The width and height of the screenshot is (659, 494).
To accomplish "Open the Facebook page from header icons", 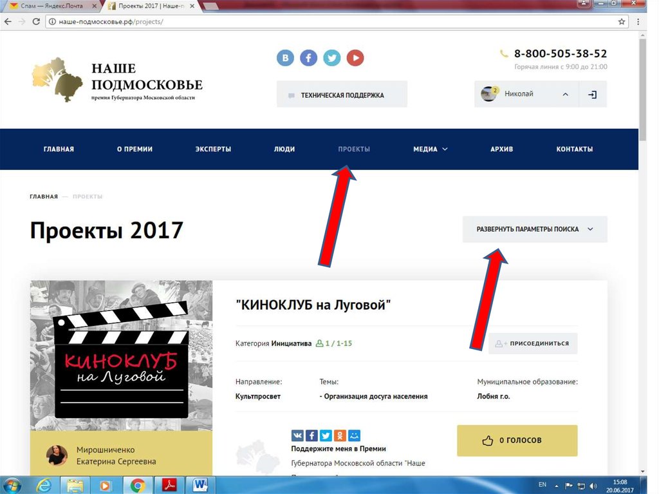I will click(309, 58).
